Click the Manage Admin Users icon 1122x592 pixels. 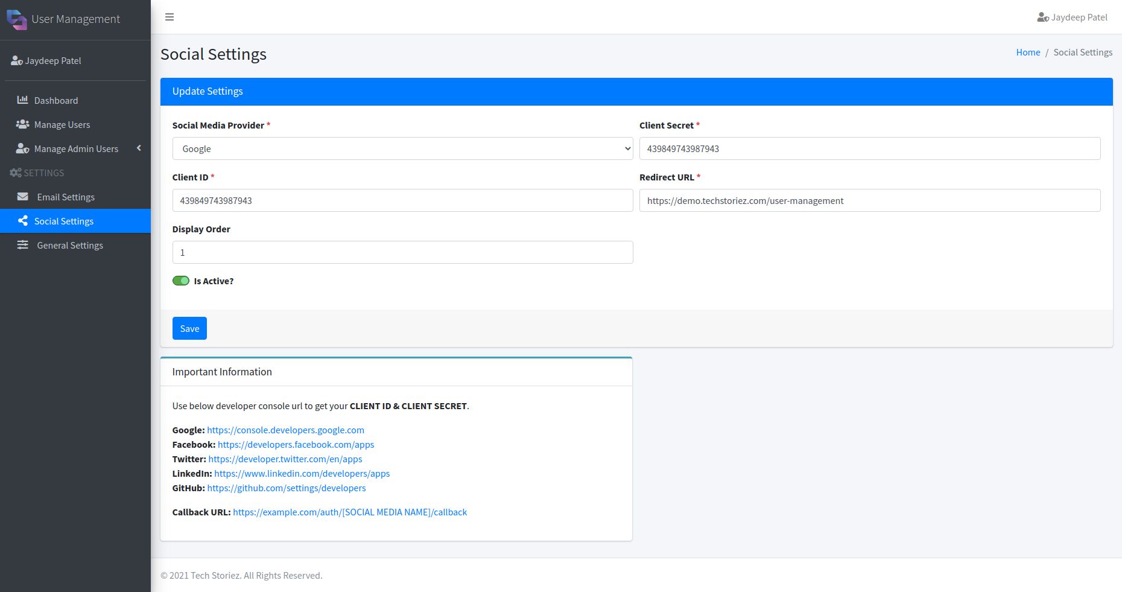pyautogui.click(x=22, y=148)
